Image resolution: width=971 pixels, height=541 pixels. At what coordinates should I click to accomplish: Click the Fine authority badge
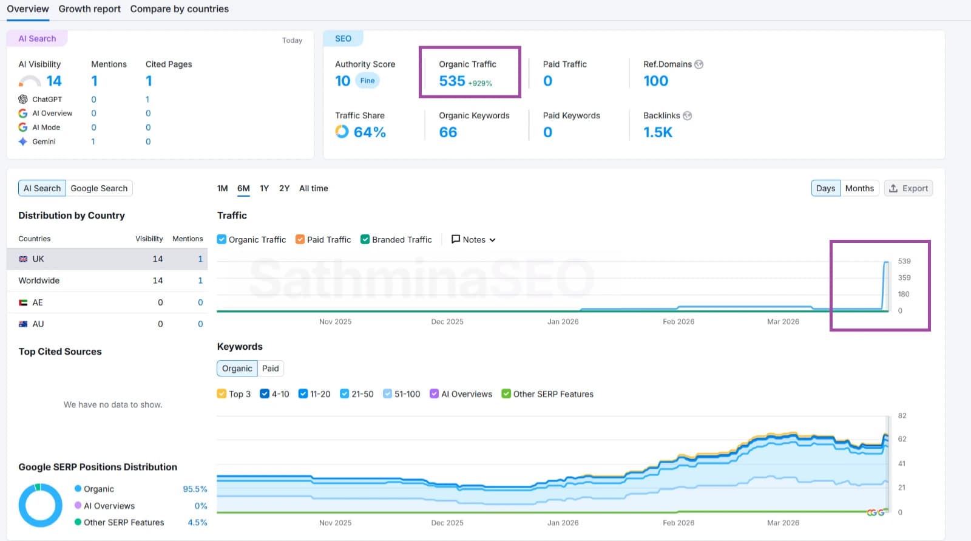[x=367, y=81]
